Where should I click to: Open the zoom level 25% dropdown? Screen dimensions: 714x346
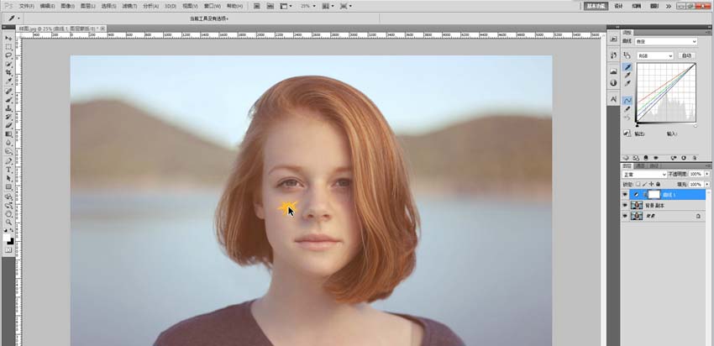pos(308,6)
